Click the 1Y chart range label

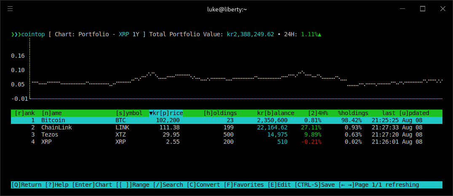[x=136, y=35]
